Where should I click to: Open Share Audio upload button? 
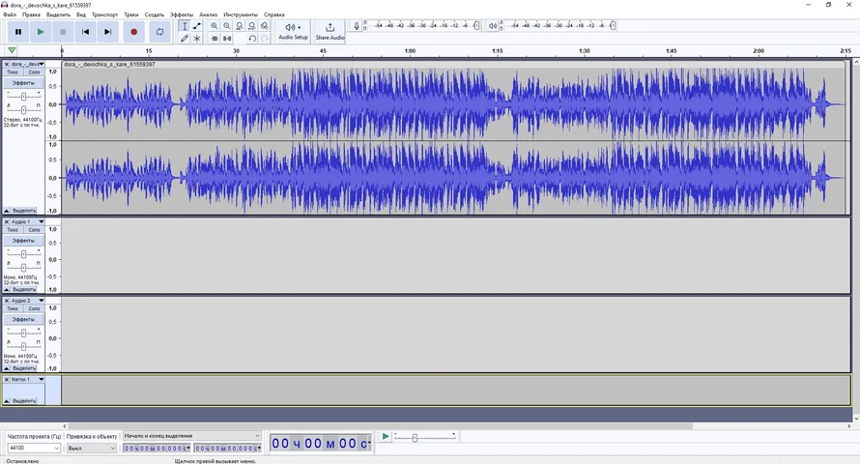tap(330, 32)
